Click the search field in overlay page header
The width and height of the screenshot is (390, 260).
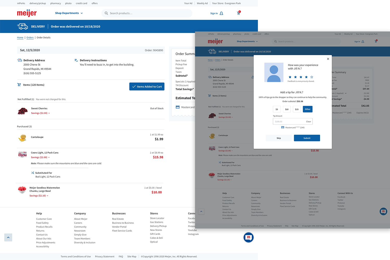coord(307,41)
